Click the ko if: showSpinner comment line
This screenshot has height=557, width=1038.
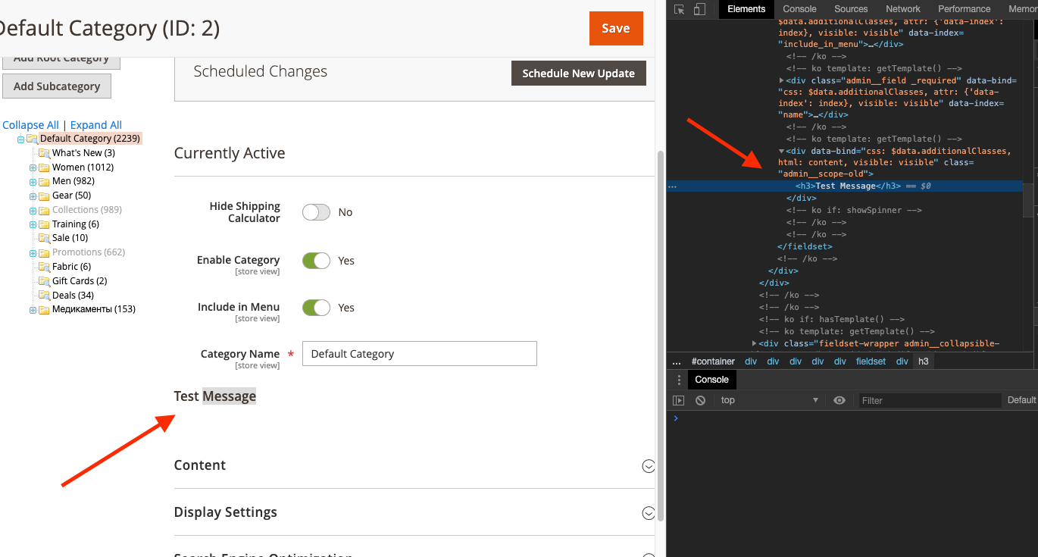click(854, 210)
